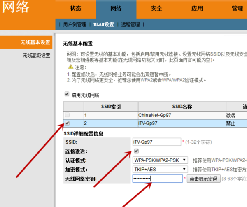Open the 加密模式 dropdown
247x207 pixels.
coord(160,170)
